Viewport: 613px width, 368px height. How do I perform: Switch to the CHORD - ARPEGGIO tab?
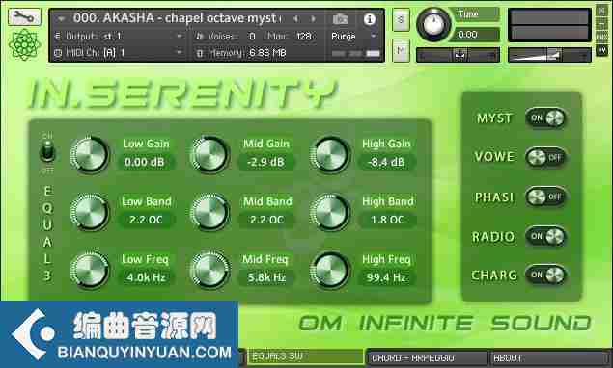(427, 357)
